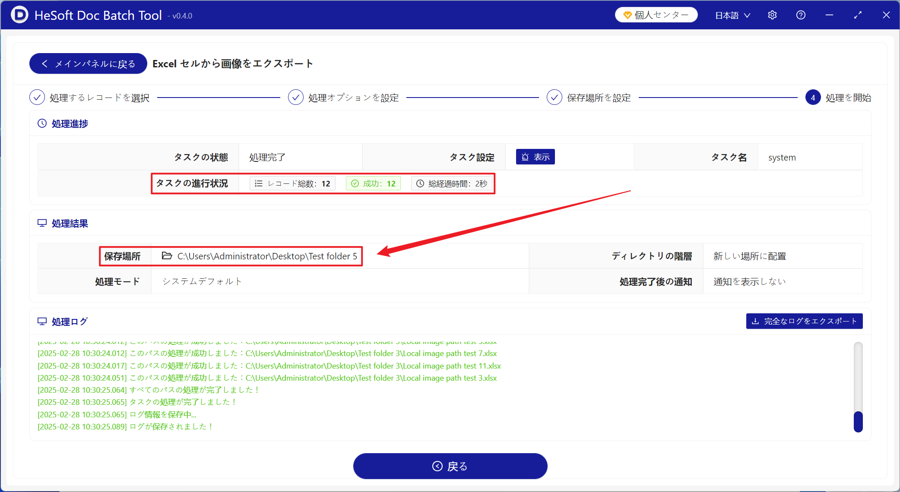Select step 4 処理を開始
Screen dimensions: 900x492
[838, 98]
